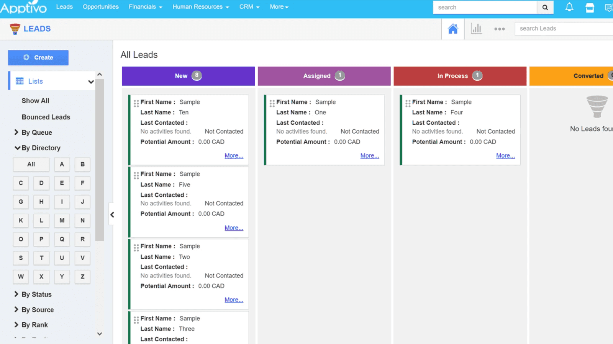
Task: Filter directory by letter Q
Action: pos(62,239)
